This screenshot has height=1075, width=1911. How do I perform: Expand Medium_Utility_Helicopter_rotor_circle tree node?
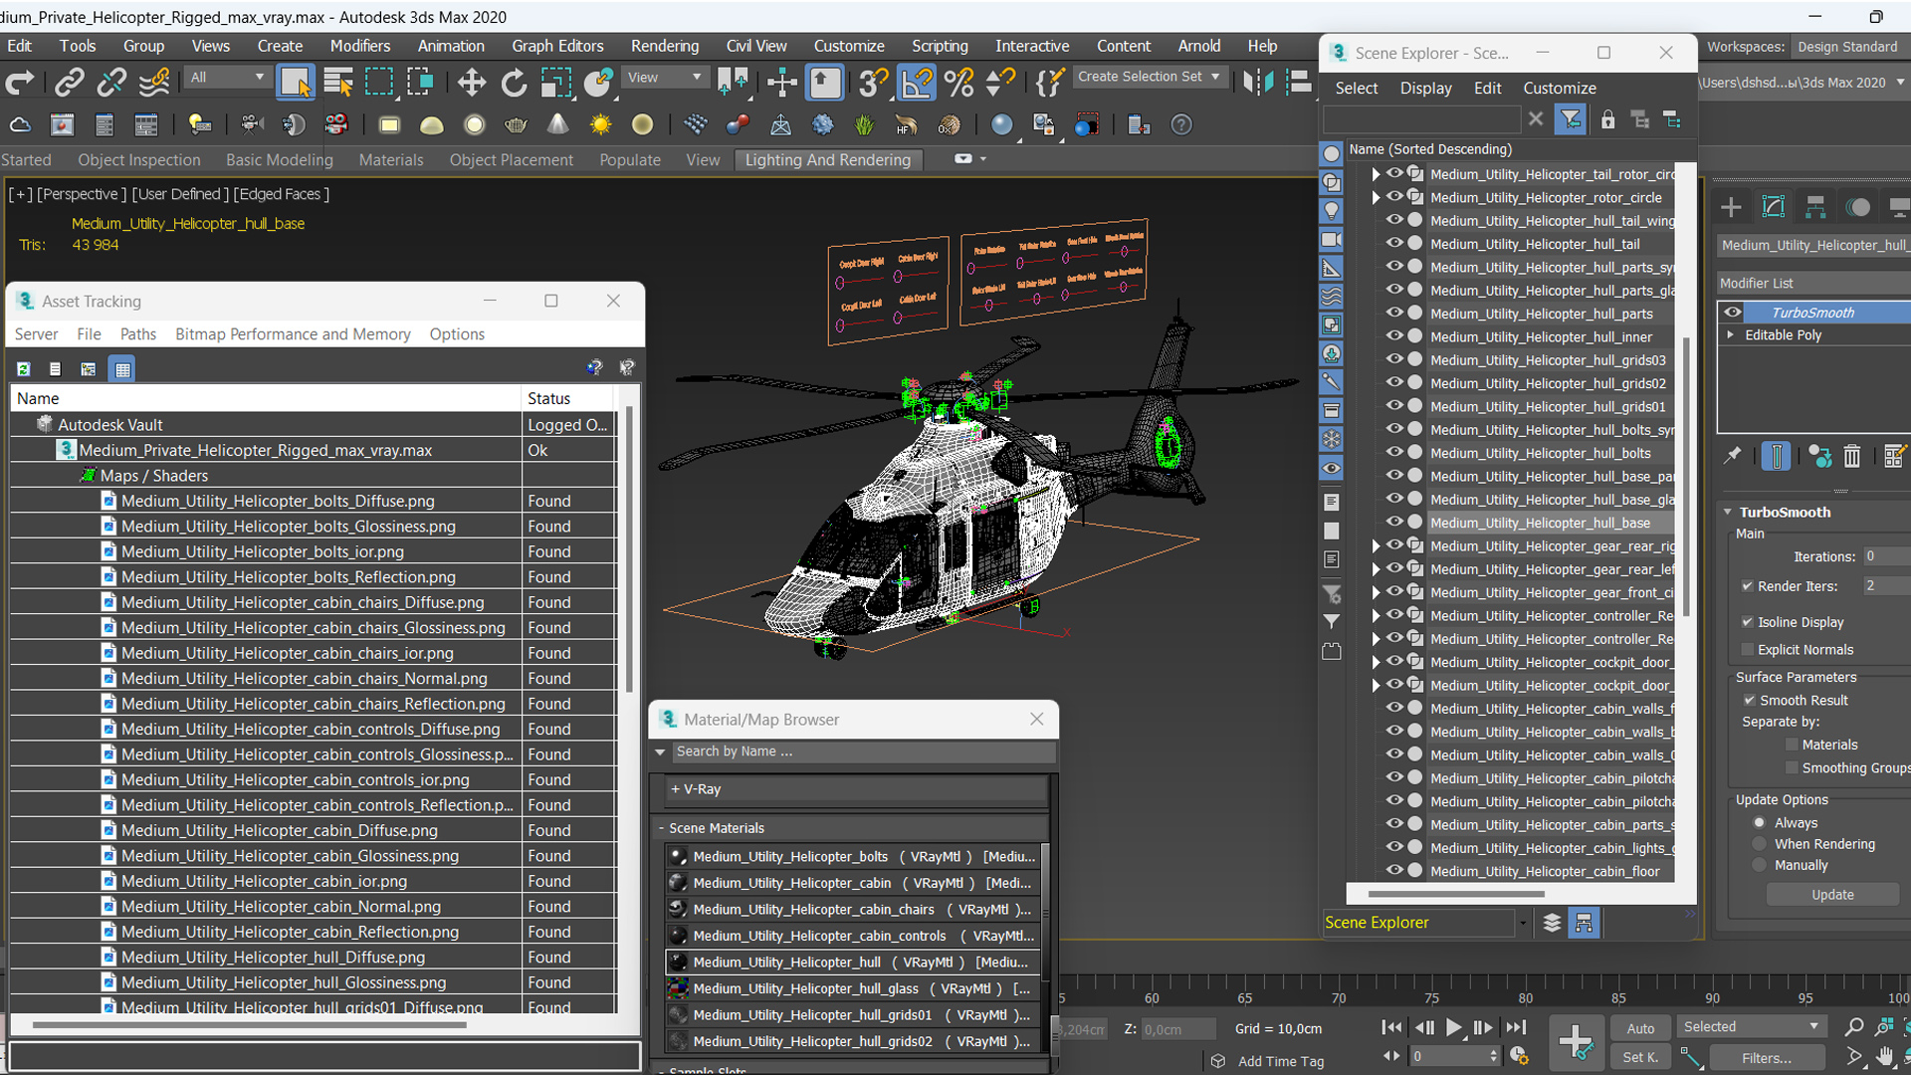1376,197
